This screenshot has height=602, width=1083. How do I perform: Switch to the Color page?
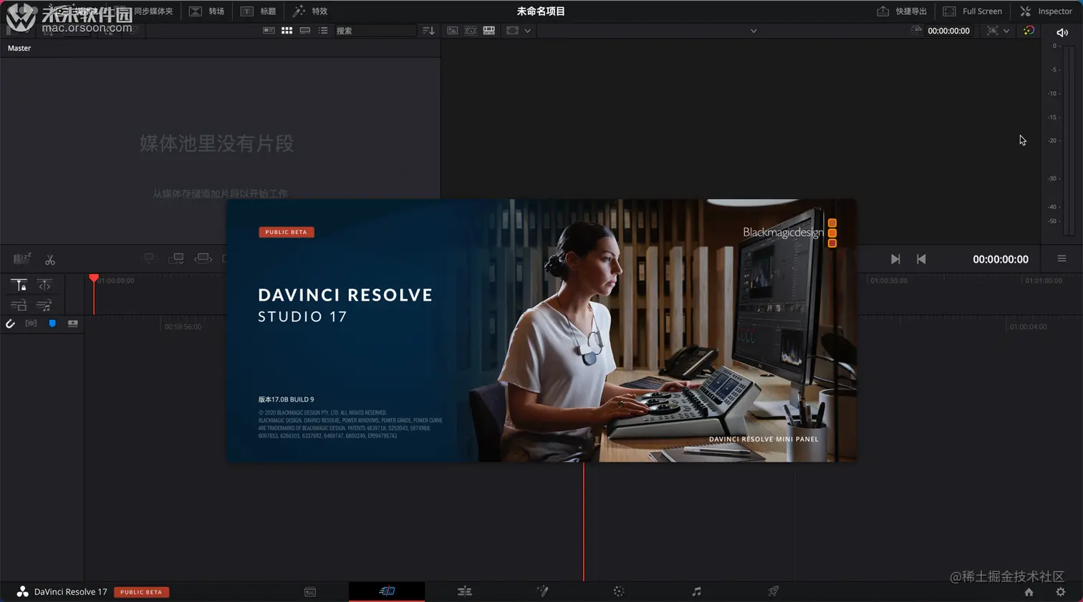pyautogui.click(x=619, y=591)
